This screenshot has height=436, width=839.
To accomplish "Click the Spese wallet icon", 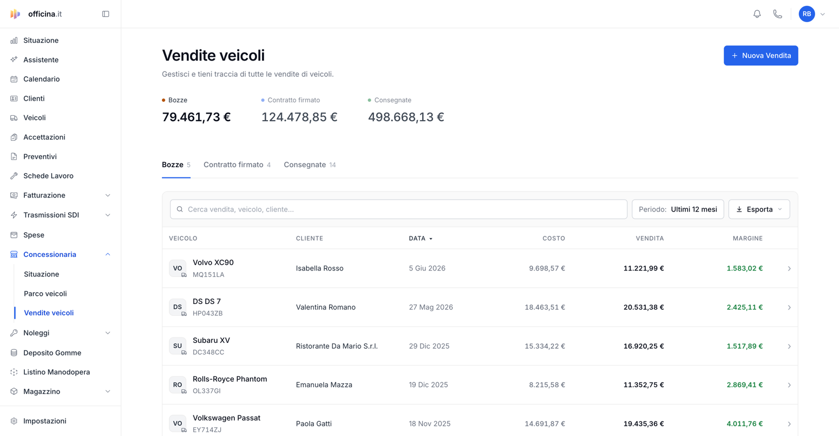I will (x=14, y=235).
